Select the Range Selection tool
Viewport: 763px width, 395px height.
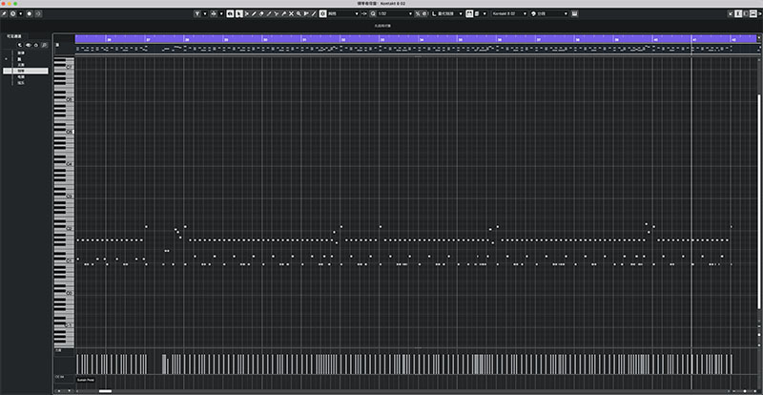point(247,13)
